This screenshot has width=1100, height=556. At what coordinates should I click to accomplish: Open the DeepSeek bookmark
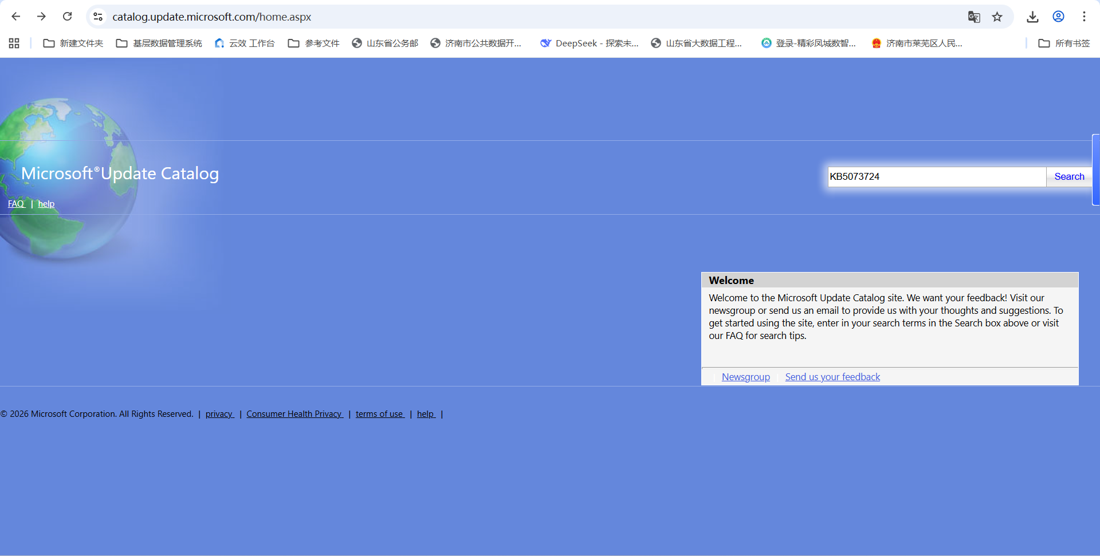click(590, 43)
